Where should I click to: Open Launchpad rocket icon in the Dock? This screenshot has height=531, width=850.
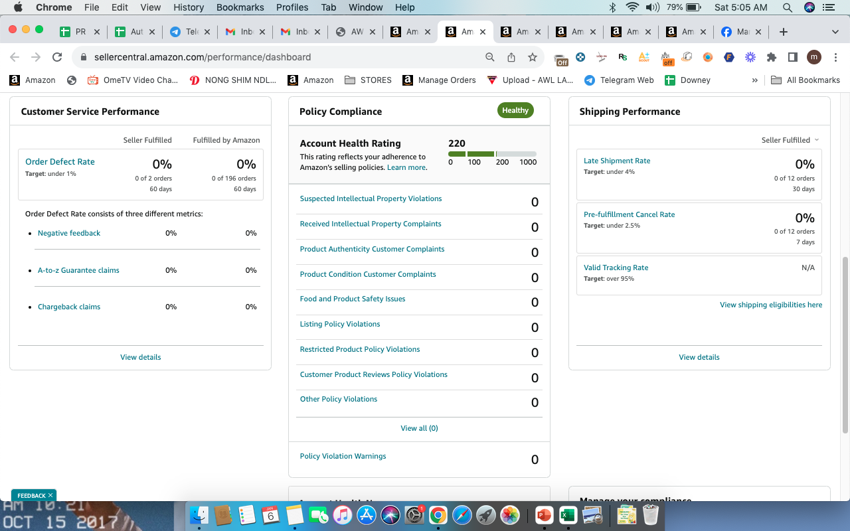[x=485, y=515]
